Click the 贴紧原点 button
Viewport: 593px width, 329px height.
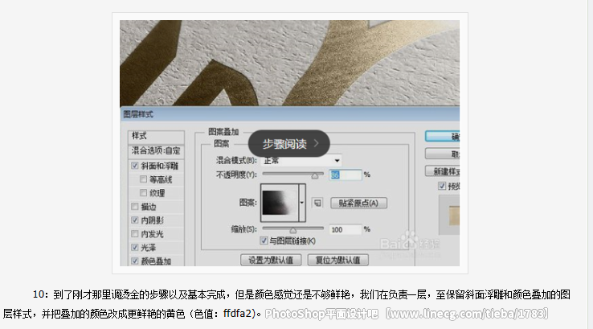(358, 203)
